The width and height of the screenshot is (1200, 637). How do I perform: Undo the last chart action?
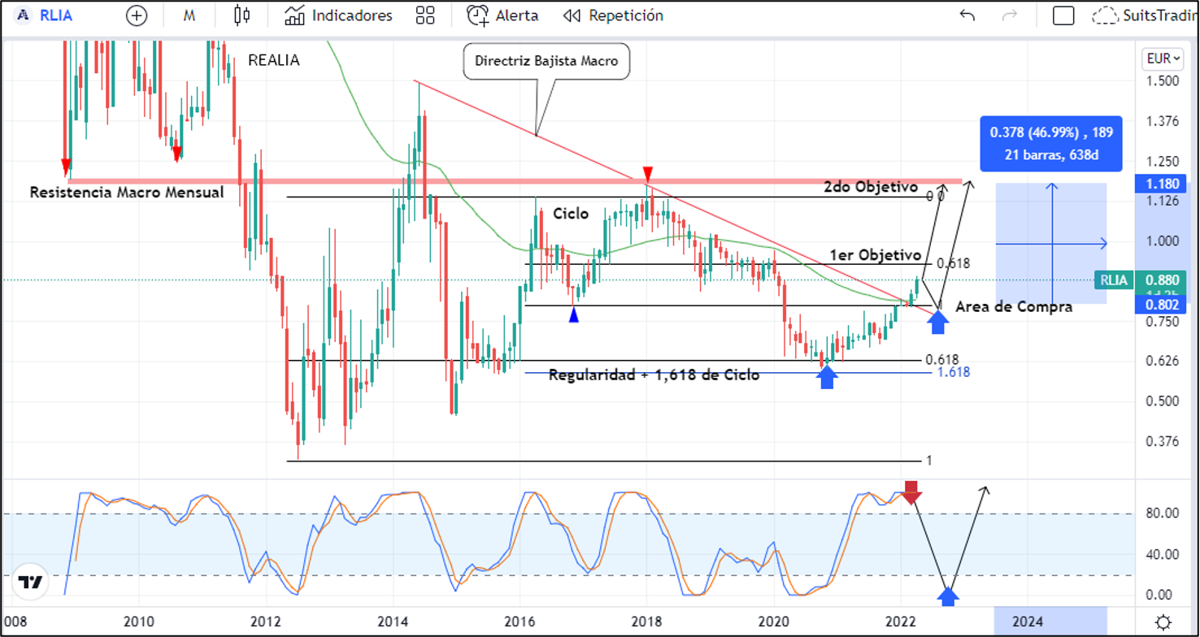[967, 15]
